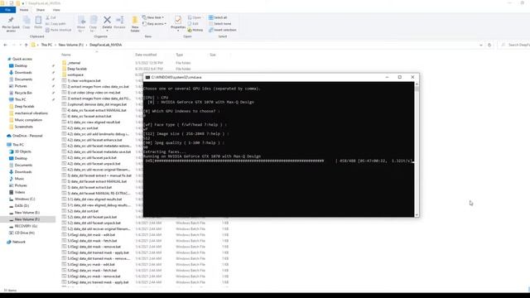
Task: Sort by the Name column header
Action: tap(66, 55)
